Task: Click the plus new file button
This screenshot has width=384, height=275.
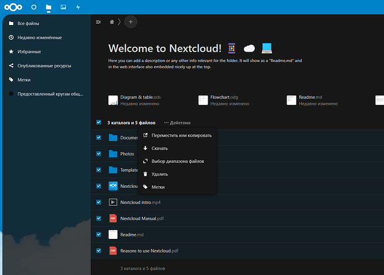Action: pos(131,22)
